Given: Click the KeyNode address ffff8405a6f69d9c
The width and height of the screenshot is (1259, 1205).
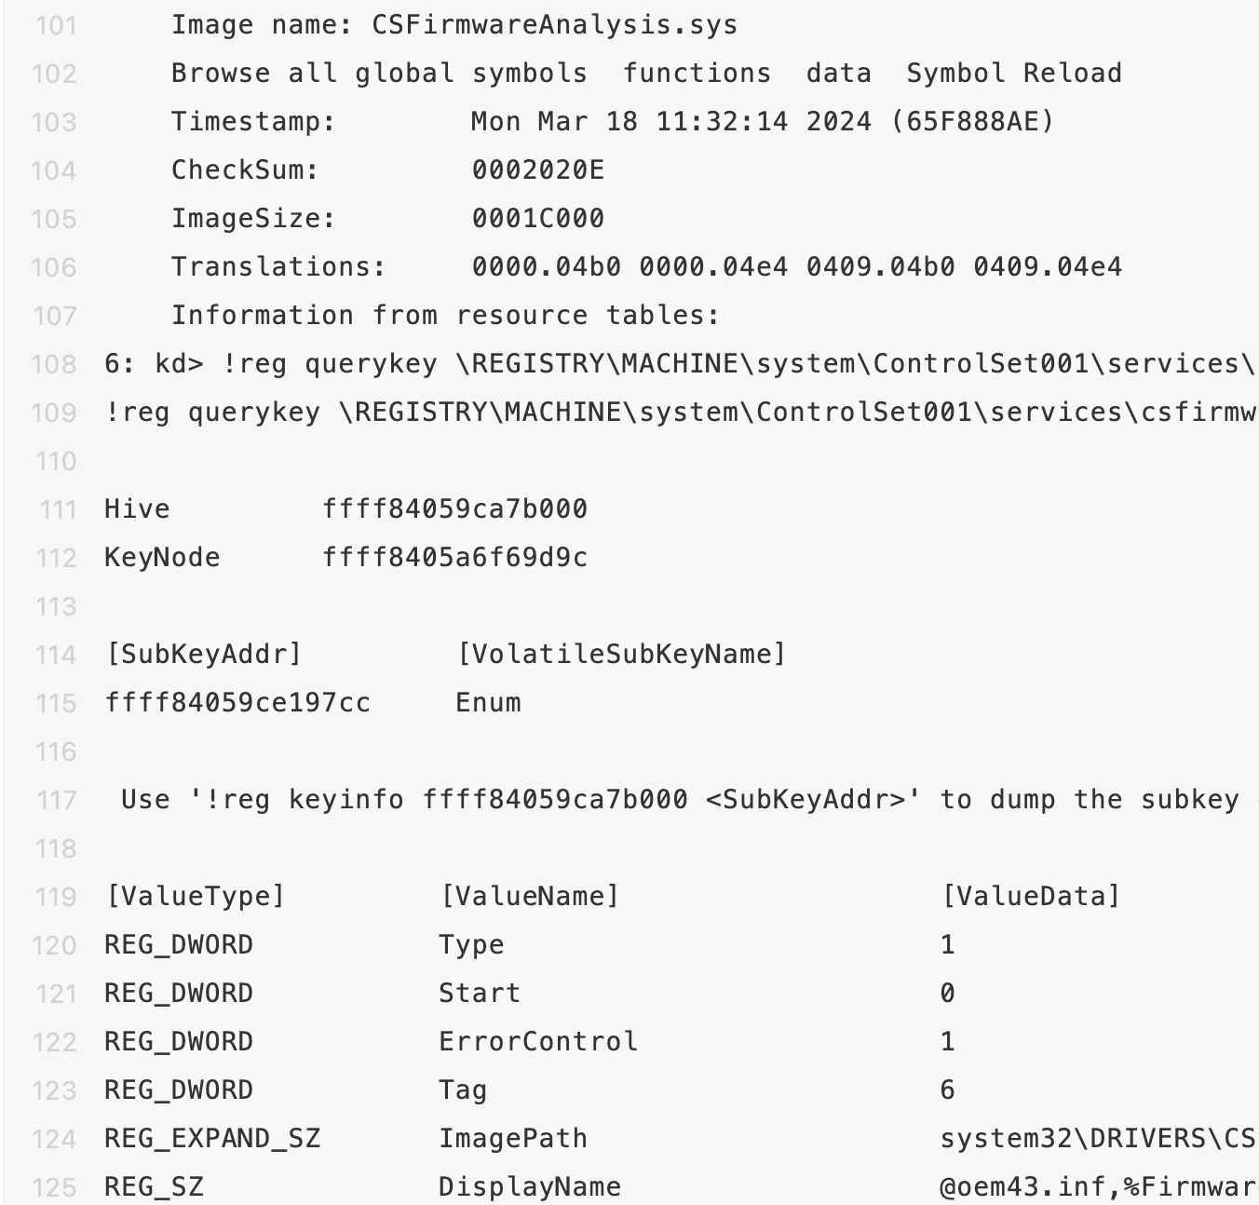Looking at the screenshot, I should [x=454, y=558].
